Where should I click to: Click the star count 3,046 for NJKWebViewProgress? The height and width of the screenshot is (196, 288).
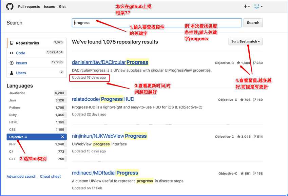tap(244, 136)
